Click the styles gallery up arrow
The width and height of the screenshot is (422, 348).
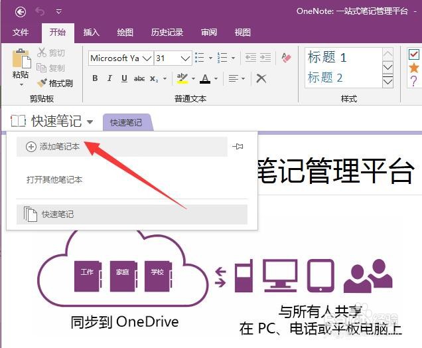coord(387,54)
